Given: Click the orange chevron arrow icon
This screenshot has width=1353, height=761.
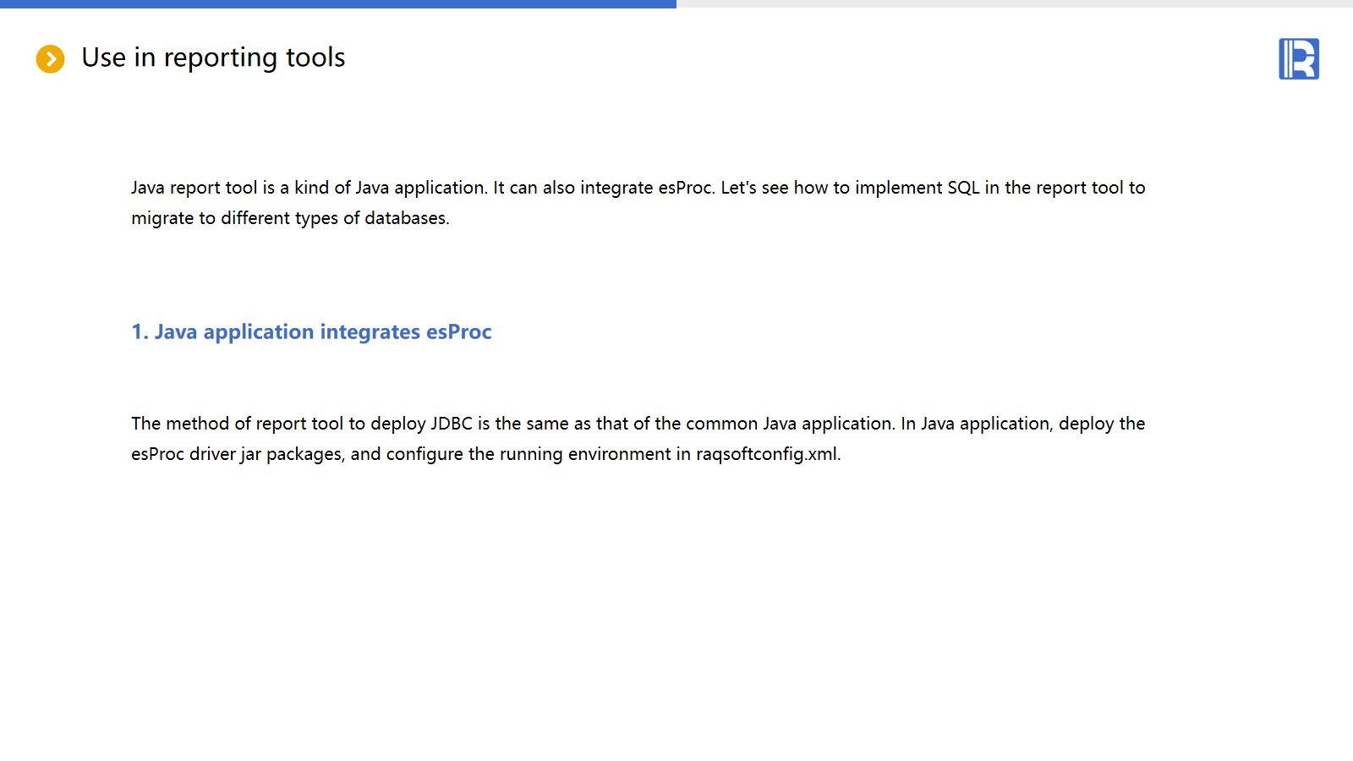Looking at the screenshot, I should coord(50,59).
